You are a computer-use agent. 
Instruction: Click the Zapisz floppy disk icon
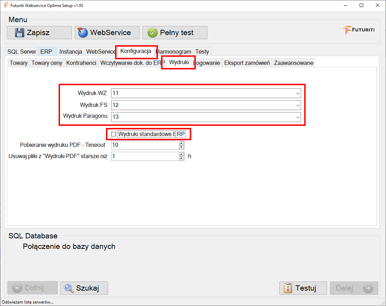click(20, 33)
